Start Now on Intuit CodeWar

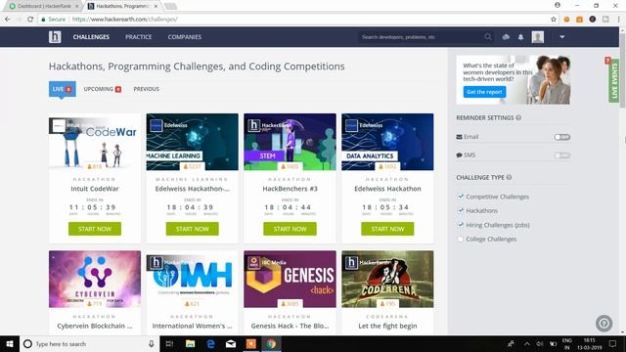pos(95,229)
